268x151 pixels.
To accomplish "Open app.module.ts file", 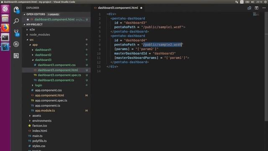I will tap(45, 111).
